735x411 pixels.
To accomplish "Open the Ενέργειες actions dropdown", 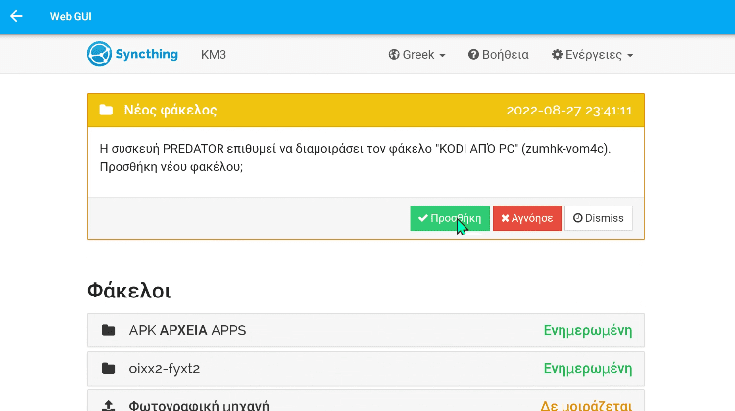I will pos(593,55).
